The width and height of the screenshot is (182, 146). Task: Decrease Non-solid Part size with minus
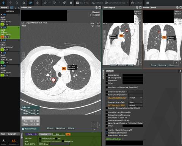coord(31,121)
